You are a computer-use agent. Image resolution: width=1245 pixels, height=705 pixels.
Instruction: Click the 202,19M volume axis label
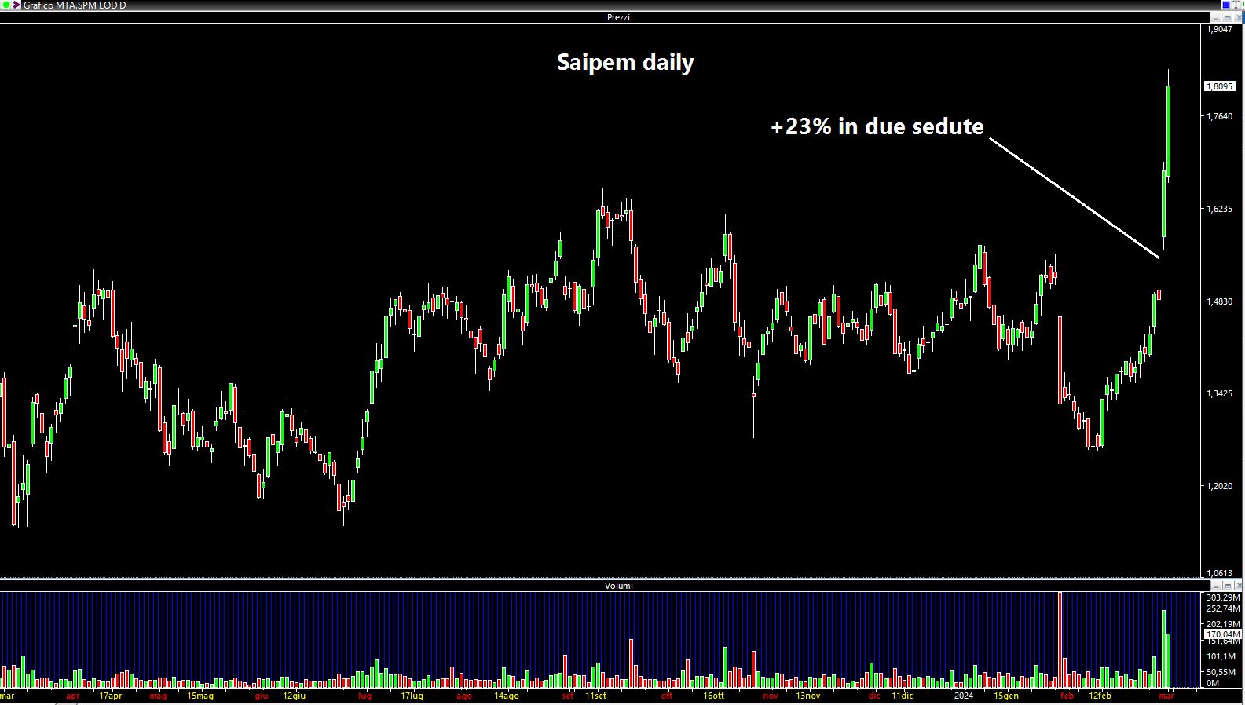(1223, 624)
